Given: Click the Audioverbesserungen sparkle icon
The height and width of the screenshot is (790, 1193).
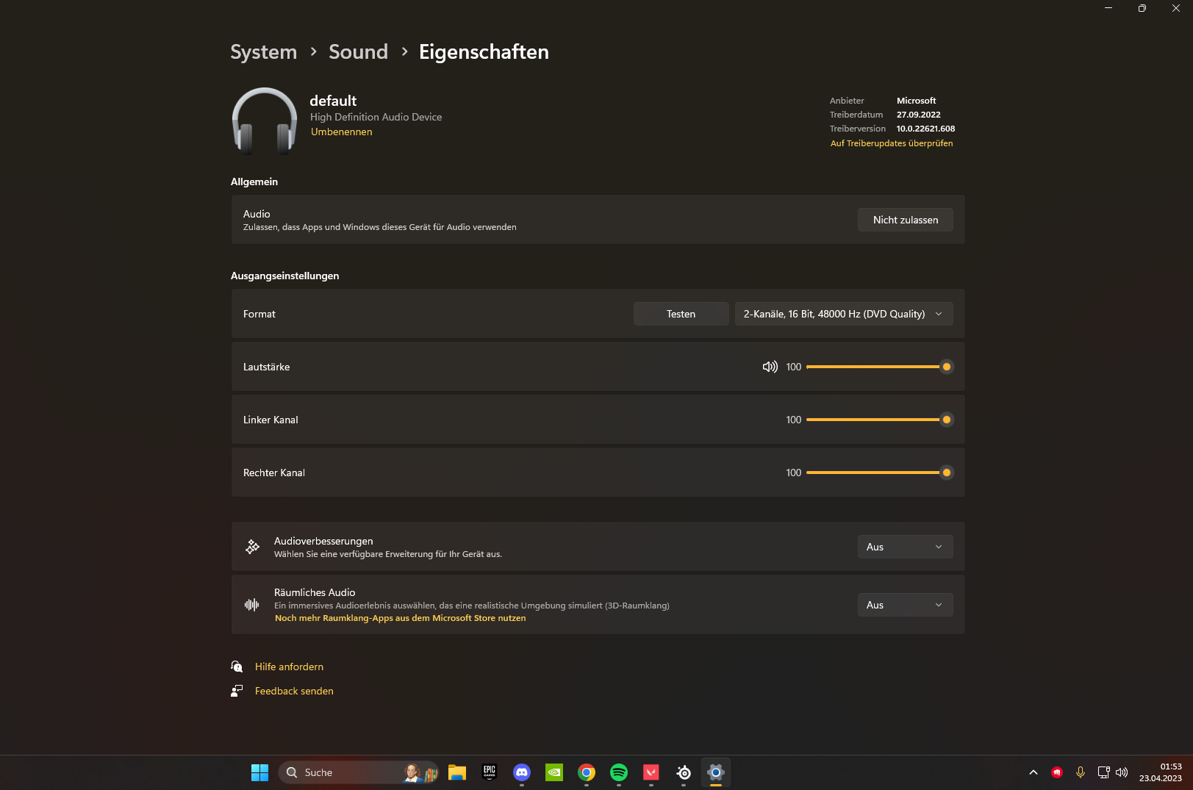Looking at the screenshot, I should (x=252, y=547).
